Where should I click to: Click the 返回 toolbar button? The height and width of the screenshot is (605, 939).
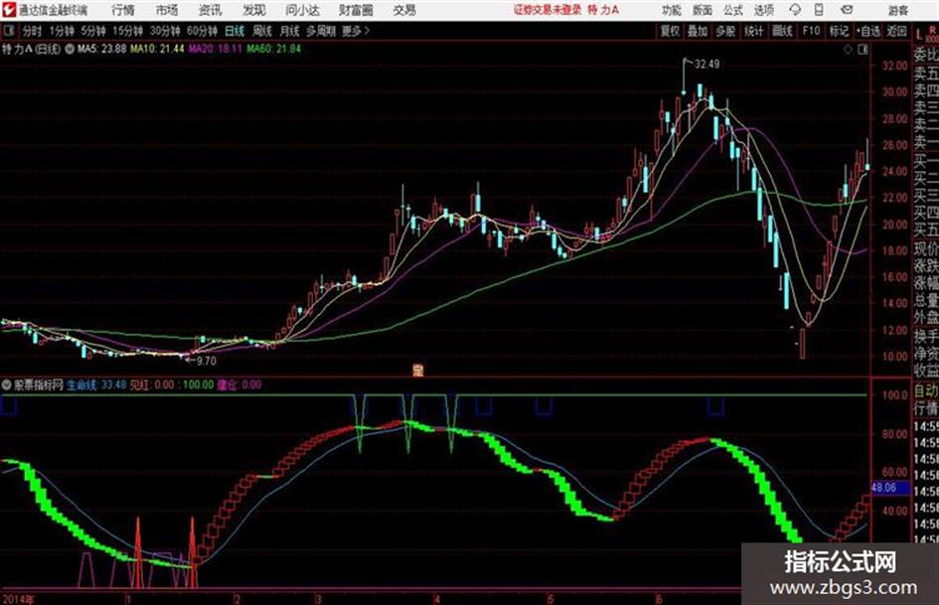pyautogui.click(x=896, y=31)
